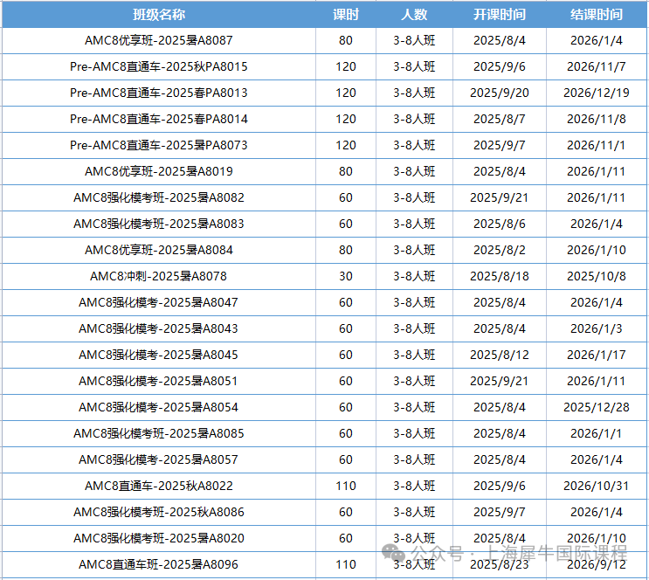Click start date 2025/8/23
The height and width of the screenshot is (580, 649).
tap(499, 564)
